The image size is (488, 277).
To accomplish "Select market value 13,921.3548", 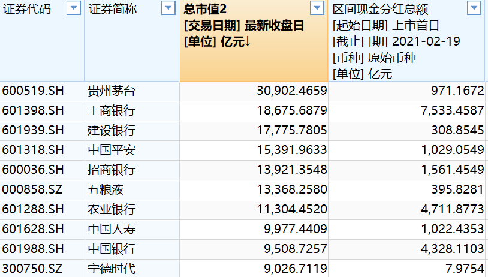I will tap(254, 170).
